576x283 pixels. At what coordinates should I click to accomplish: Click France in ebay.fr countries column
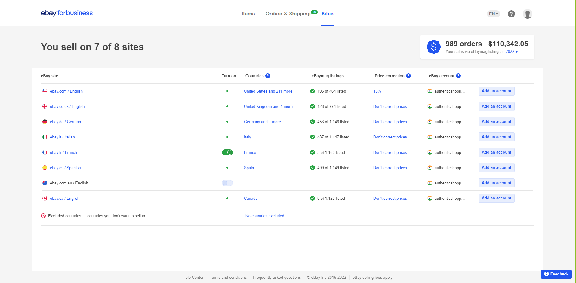tap(250, 152)
